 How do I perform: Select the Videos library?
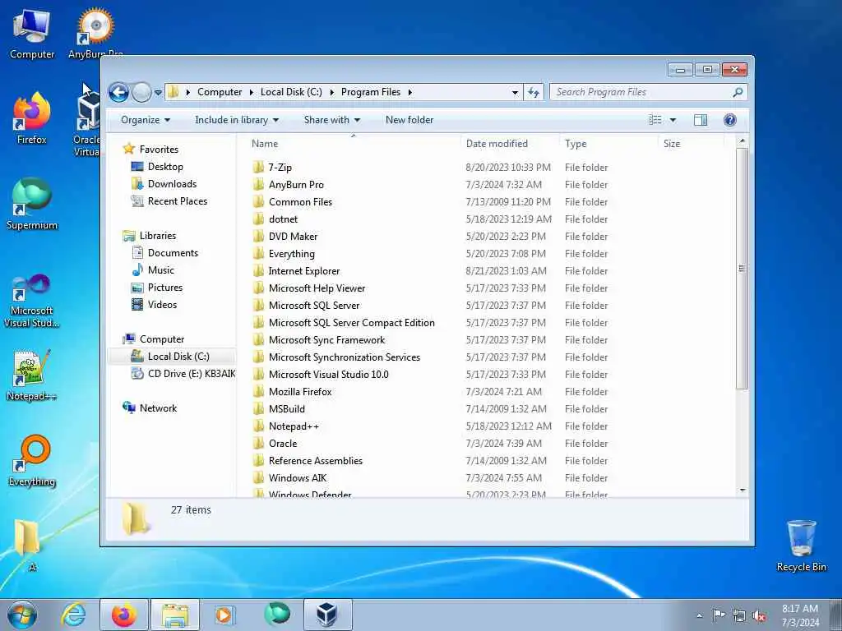tap(162, 304)
